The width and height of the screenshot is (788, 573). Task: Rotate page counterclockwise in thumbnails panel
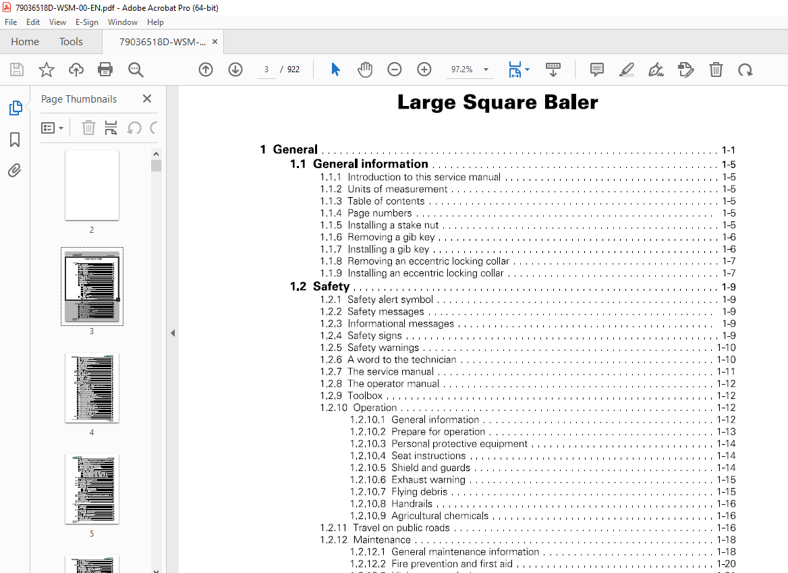(134, 128)
